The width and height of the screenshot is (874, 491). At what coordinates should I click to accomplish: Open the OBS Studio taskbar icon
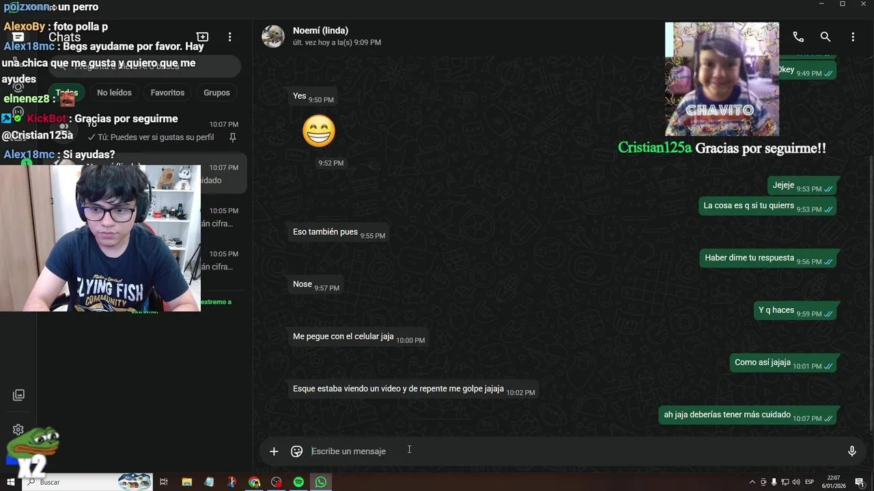pos(276,482)
